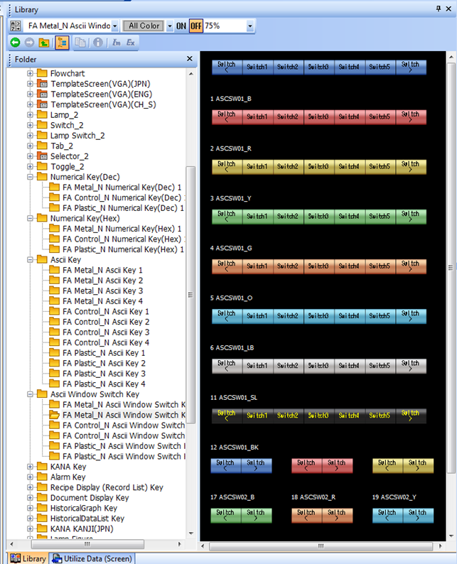The width and height of the screenshot is (457, 564).
Task: Expand the Alarm Key folder
Action: [x=31, y=477]
